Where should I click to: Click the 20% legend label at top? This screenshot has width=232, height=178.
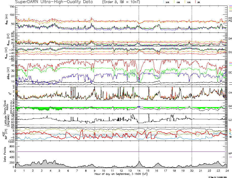pos(167,2)
